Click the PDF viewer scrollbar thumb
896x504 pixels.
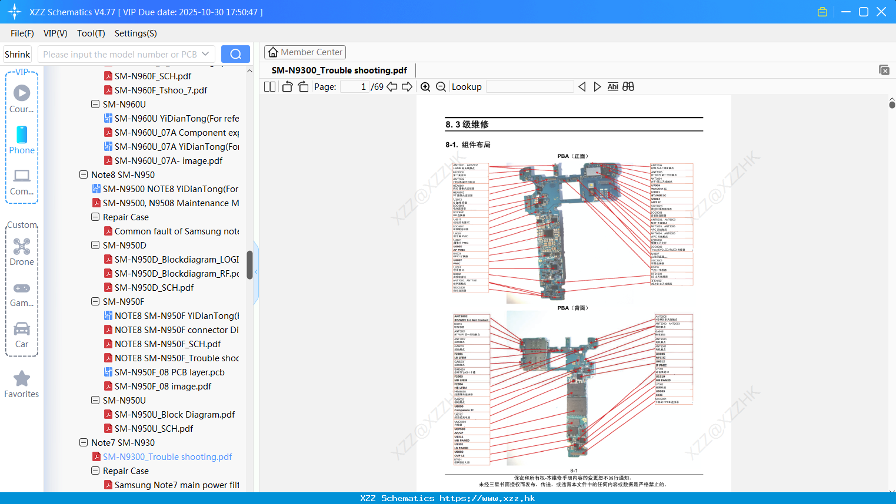[892, 105]
